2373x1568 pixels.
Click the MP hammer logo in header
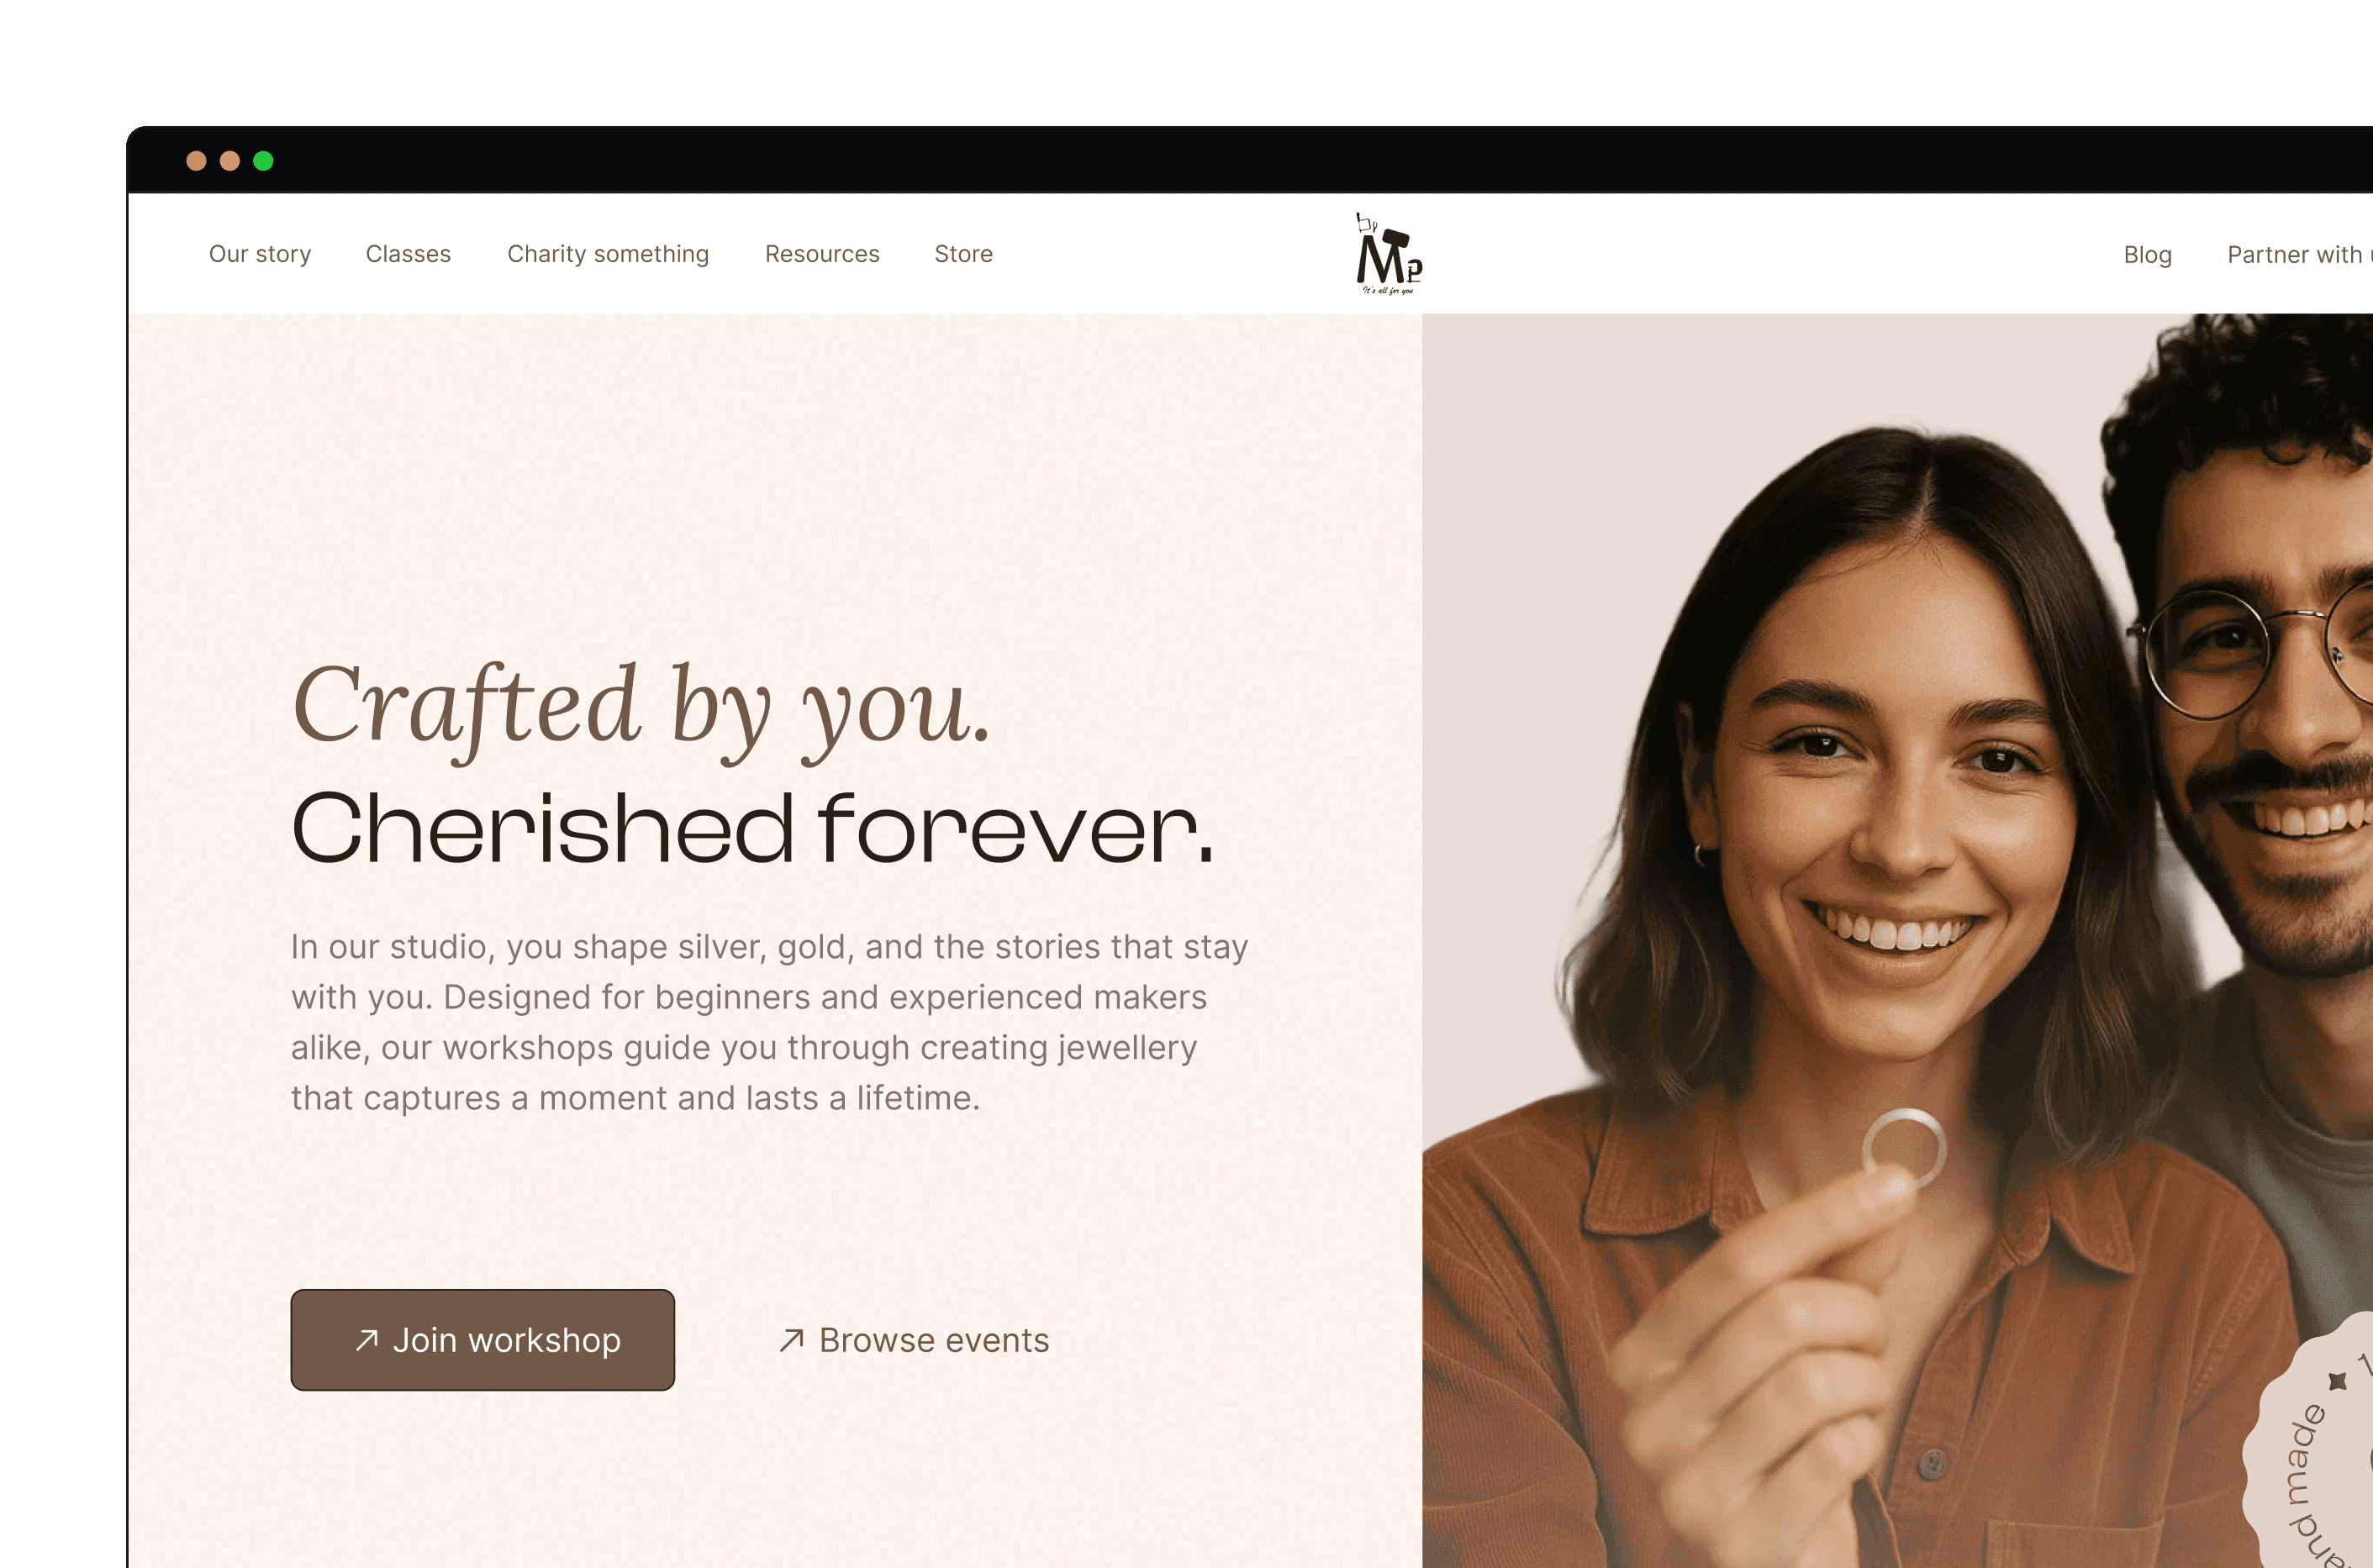coord(1389,253)
